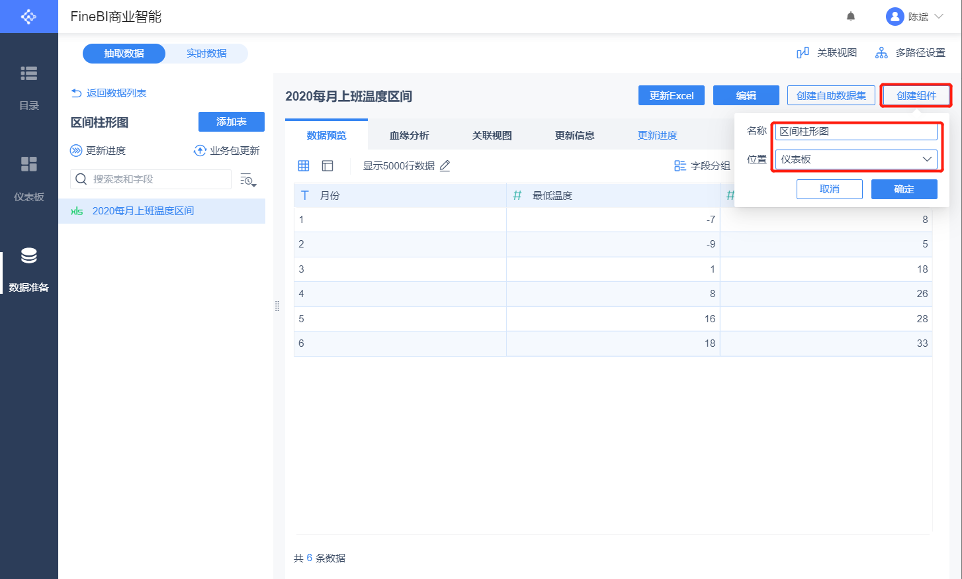
Task: Switch to the 数据预览 tab
Action: coord(327,135)
